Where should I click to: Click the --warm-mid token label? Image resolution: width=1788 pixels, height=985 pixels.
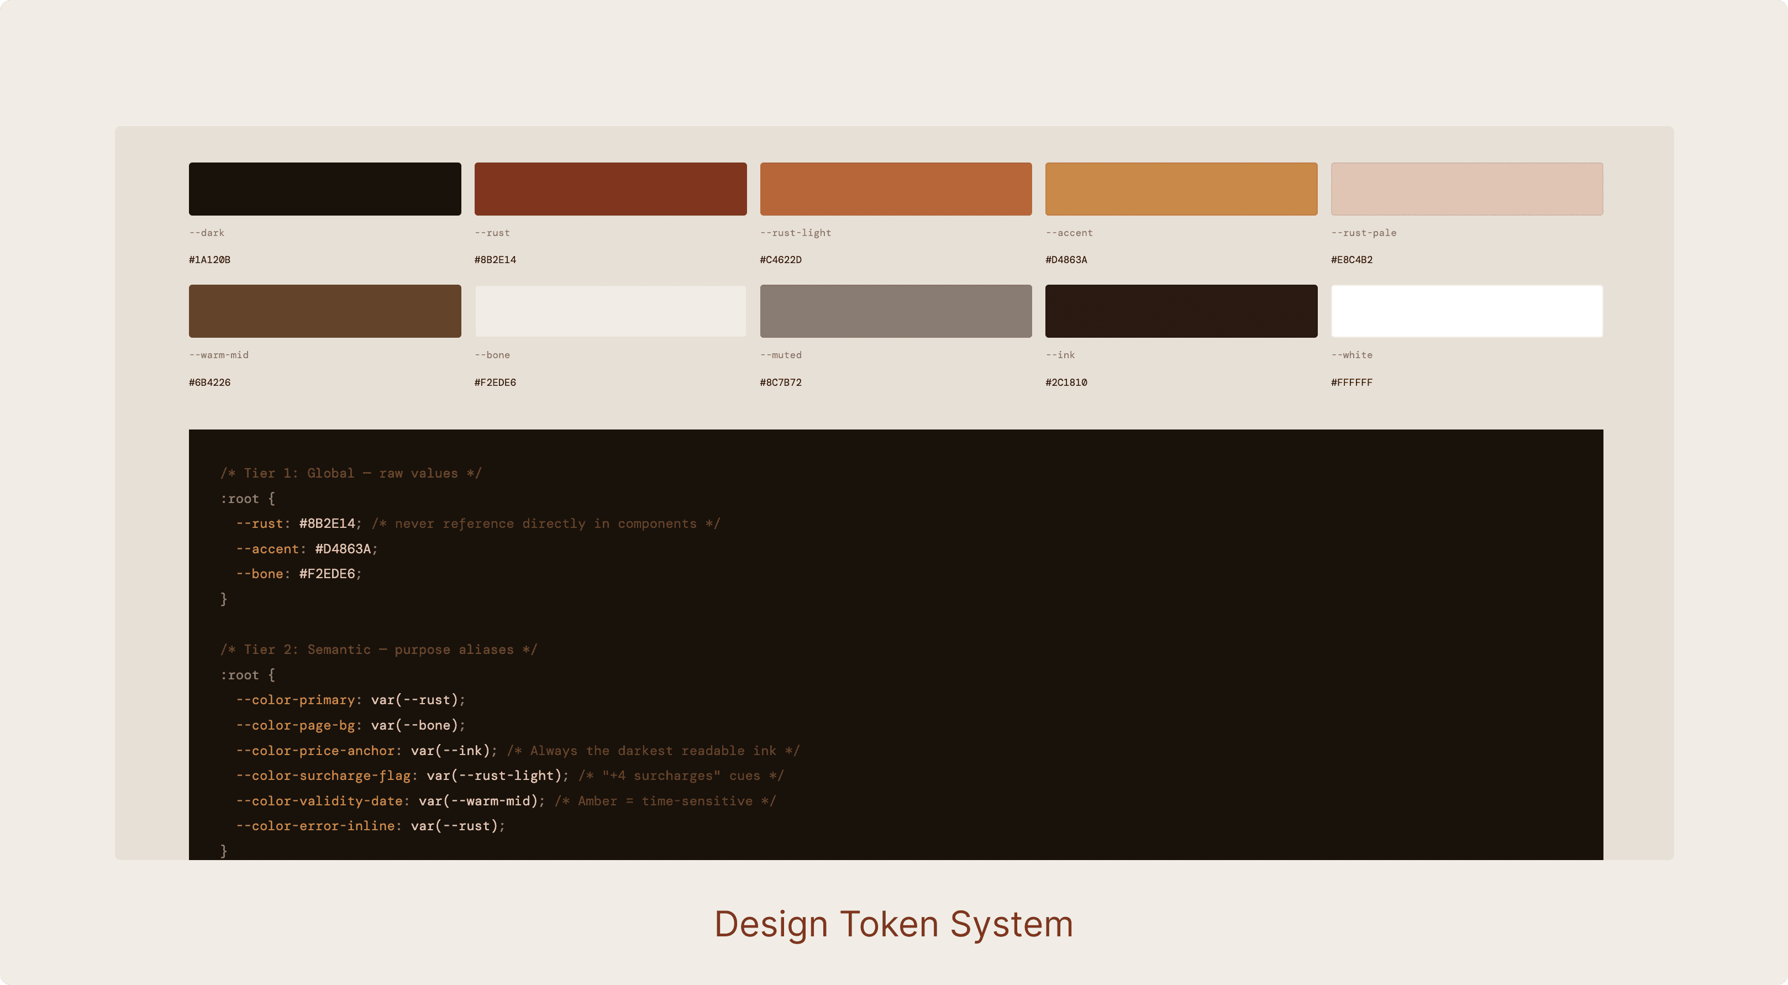coord(219,355)
